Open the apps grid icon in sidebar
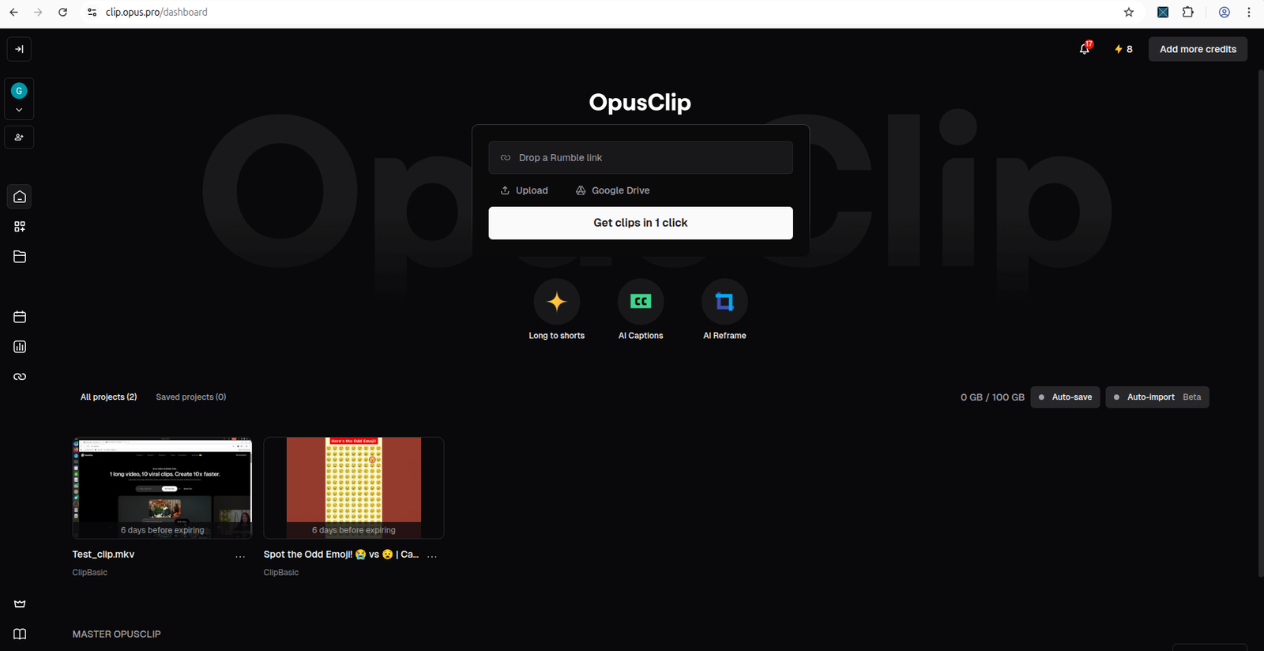Image resolution: width=1264 pixels, height=651 pixels. [x=20, y=227]
